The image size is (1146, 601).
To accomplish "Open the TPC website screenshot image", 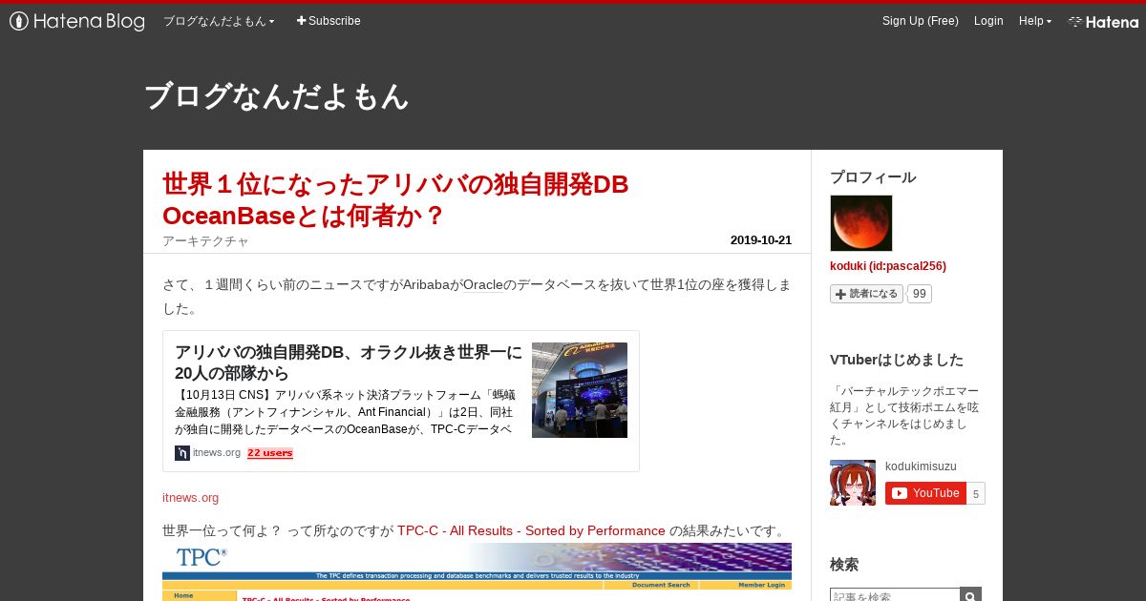I will pyautogui.click(x=477, y=571).
